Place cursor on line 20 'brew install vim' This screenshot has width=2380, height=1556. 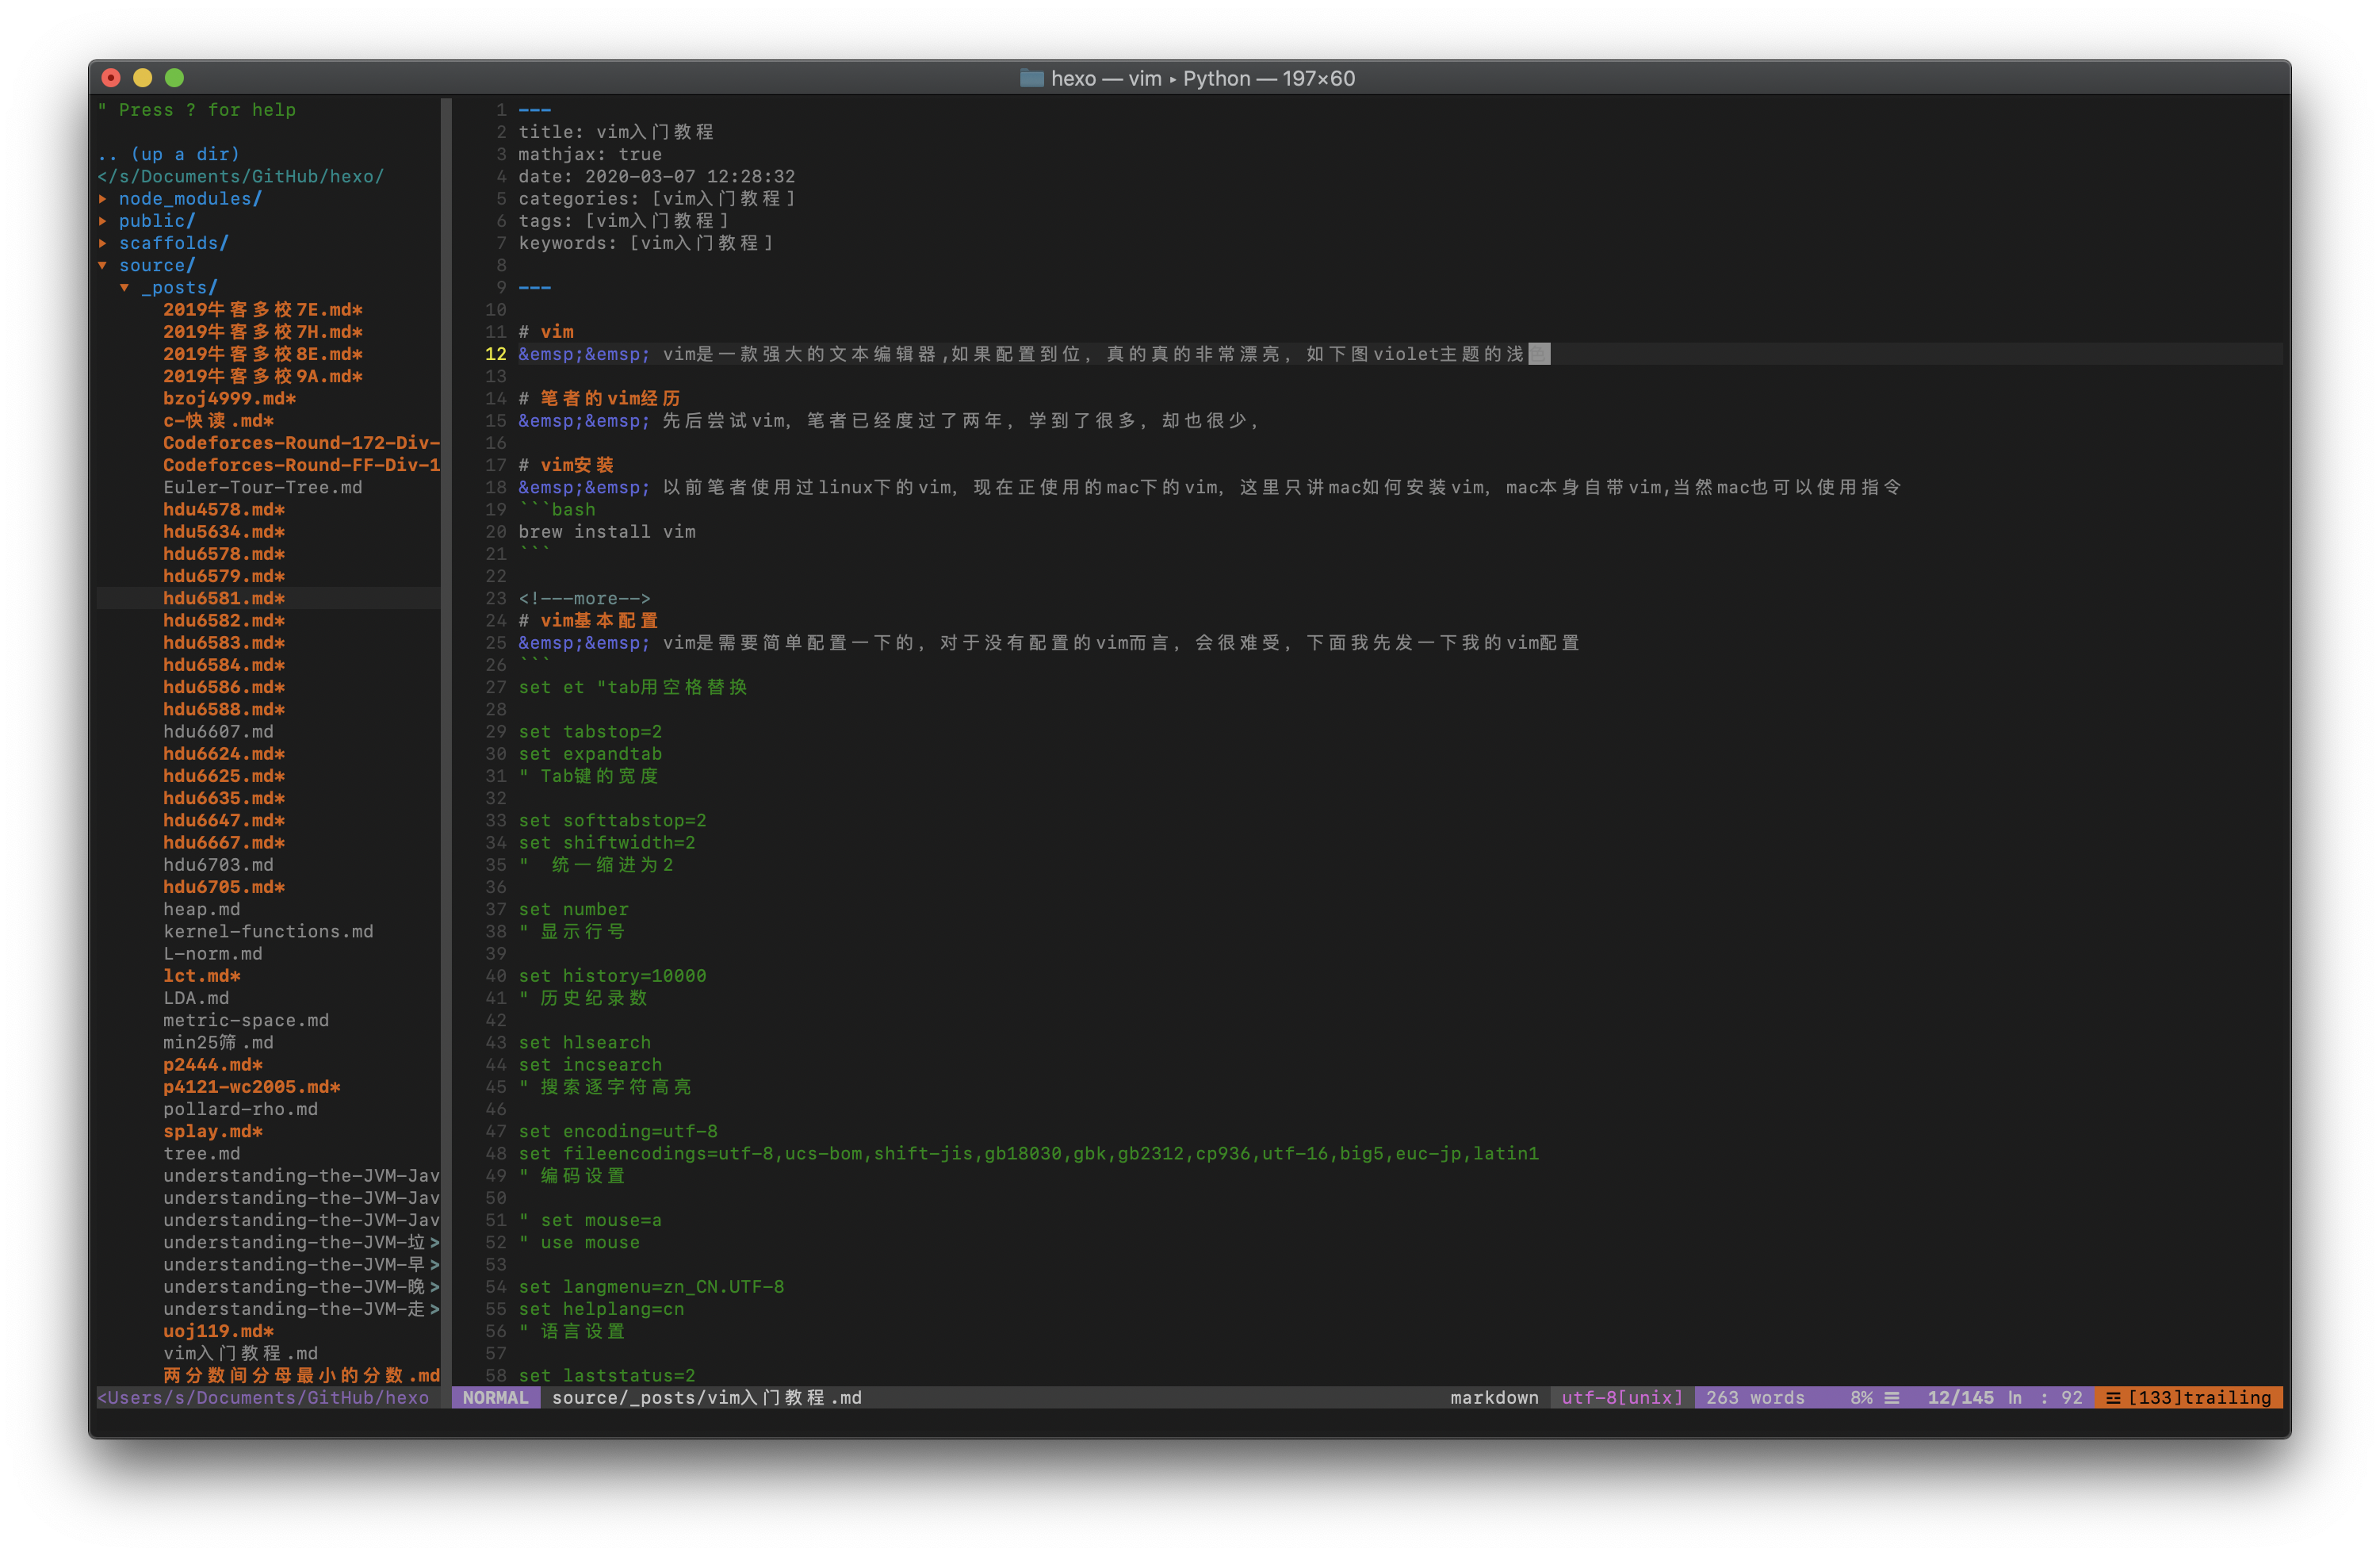point(606,532)
